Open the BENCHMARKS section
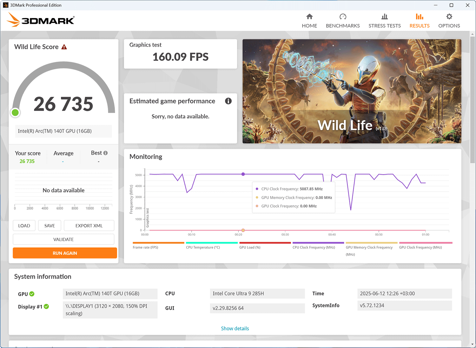This screenshot has width=476, height=348. point(343,21)
